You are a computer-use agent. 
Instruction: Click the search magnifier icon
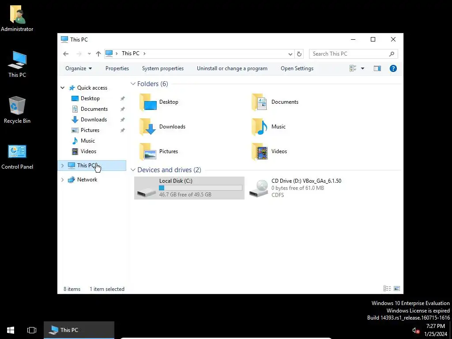click(x=392, y=54)
